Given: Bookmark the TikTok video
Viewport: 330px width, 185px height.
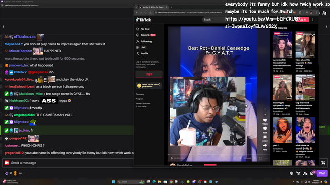Looking at the screenshot, I should point(265,137).
